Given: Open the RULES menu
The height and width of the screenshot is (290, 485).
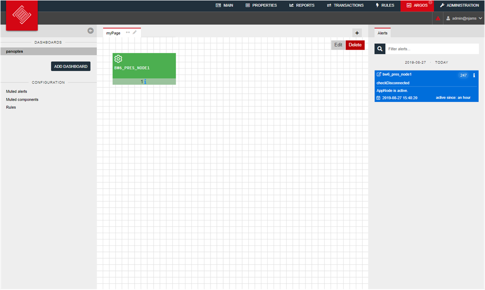Looking at the screenshot, I should 385,5.
